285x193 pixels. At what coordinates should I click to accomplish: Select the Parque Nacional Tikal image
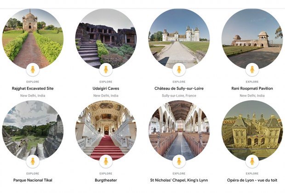[33, 131]
